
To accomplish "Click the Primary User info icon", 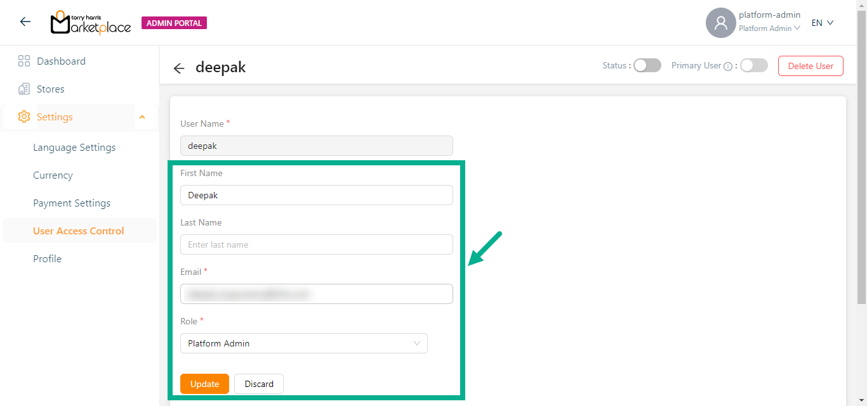I will (728, 66).
